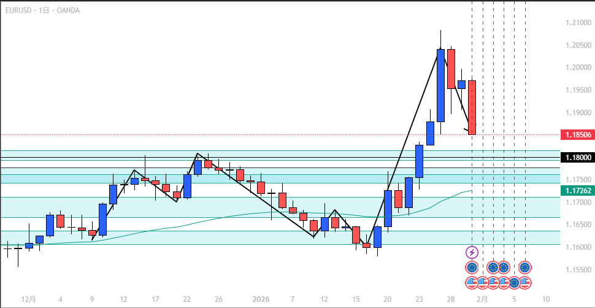
Task: Click the 1.16000 value on price axis
Action: pyautogui.click(x=578, y=247)
